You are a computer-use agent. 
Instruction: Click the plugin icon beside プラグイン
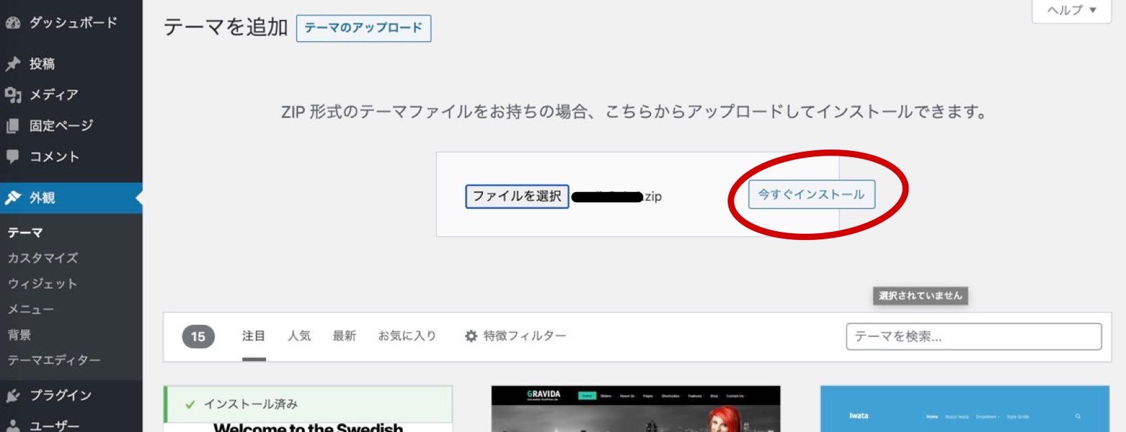point(13,396)
